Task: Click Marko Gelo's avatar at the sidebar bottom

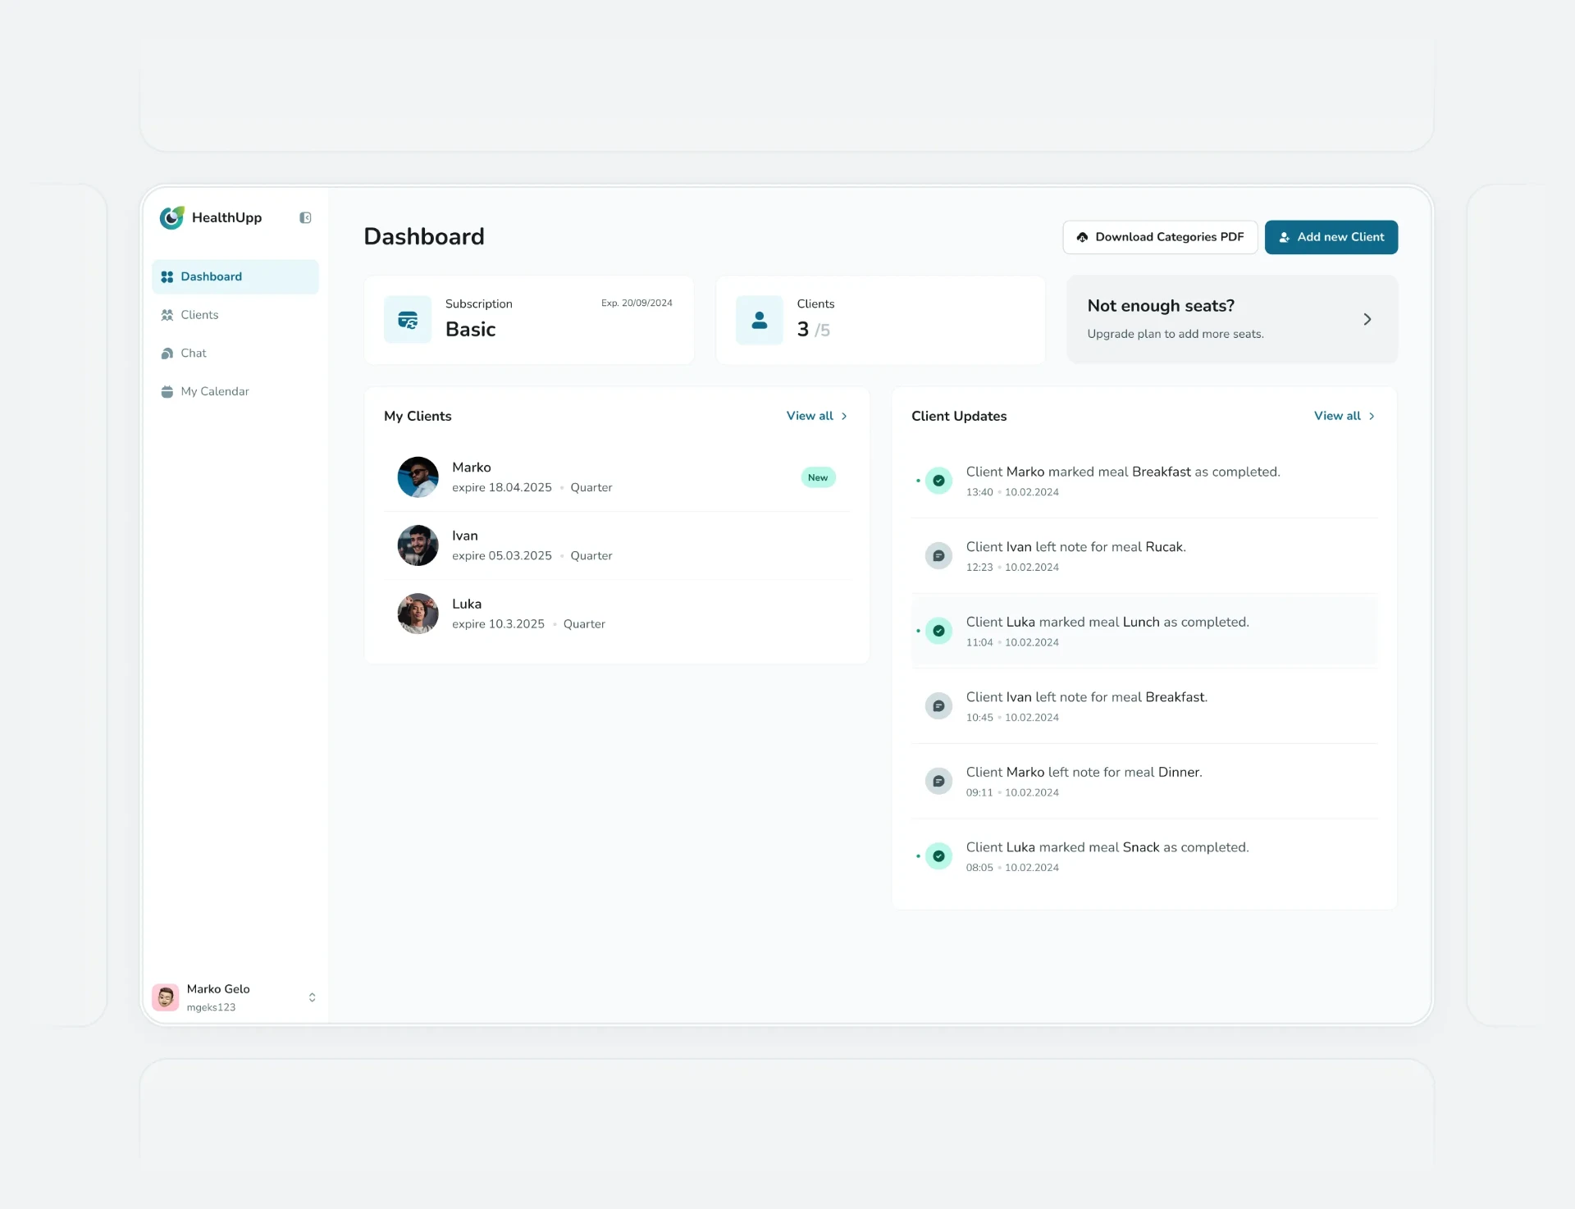Action: [166, 997]
